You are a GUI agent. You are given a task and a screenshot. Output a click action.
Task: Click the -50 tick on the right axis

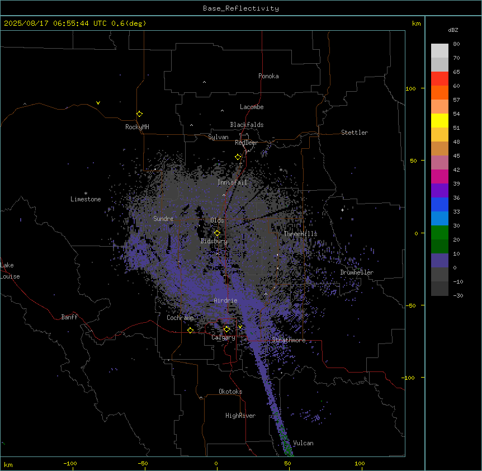(x=410, y=305)
